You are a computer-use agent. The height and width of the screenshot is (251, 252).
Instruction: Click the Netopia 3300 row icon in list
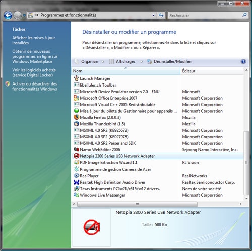(x=76, y=156)
